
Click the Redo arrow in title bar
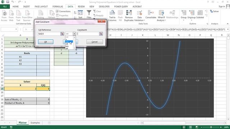(x=19, y=2)
